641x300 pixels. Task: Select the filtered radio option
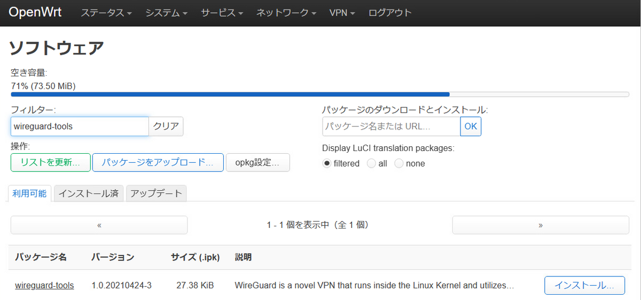tap(327, 163)
